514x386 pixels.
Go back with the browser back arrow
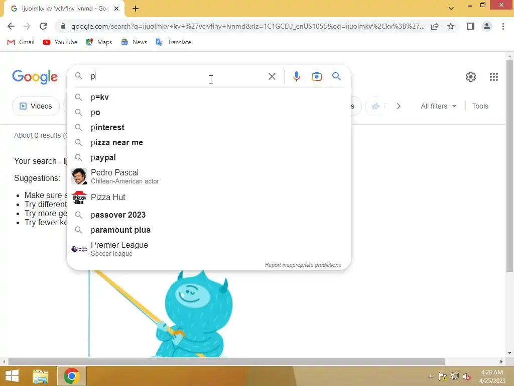coord(11,26)
